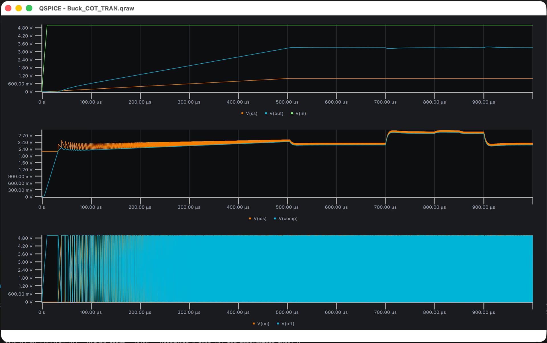Image resolution: width=547 pixels, height=343 pixels.
Task: Click the 4.80 V label on the top plot
Action: [x=25, y=28]
